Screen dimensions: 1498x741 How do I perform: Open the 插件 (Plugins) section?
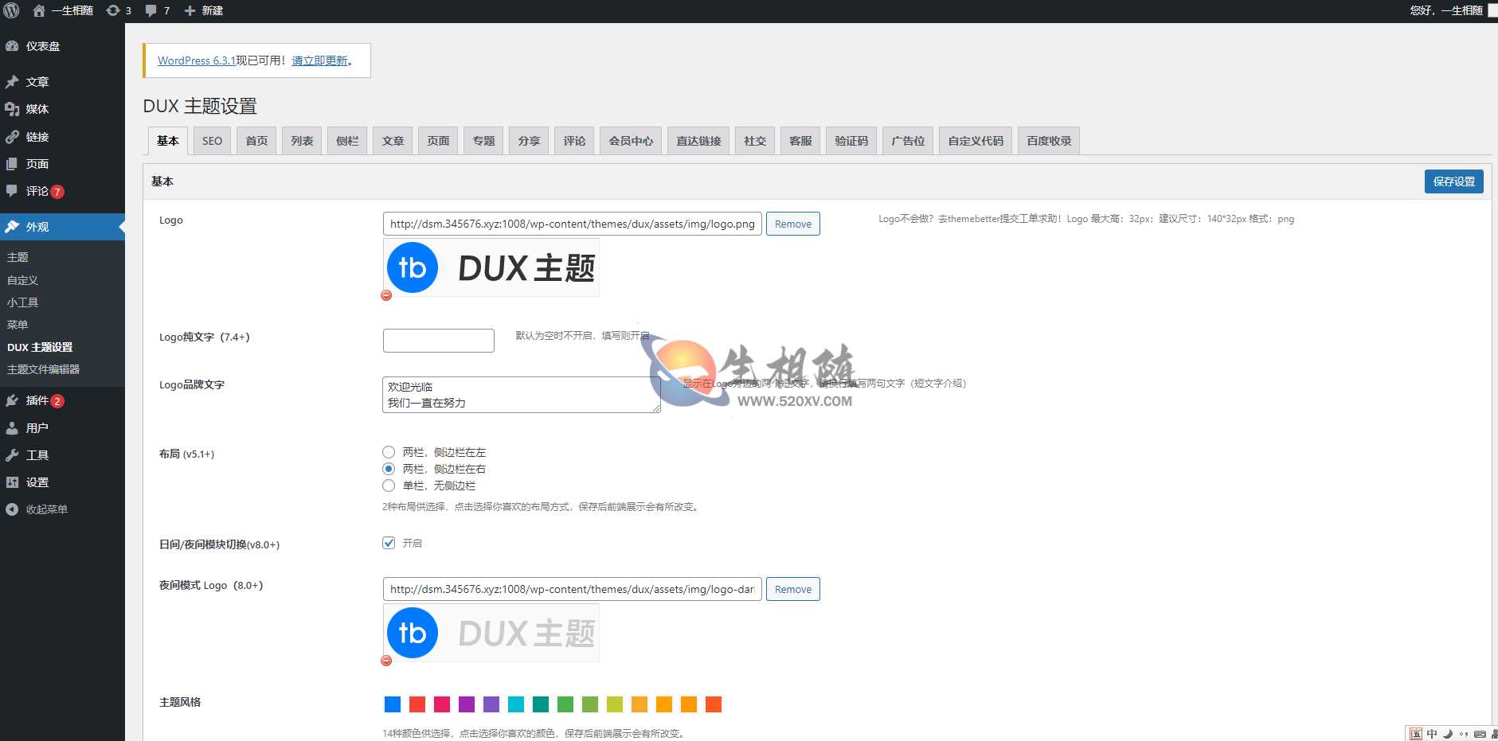(x=36, y=400)
